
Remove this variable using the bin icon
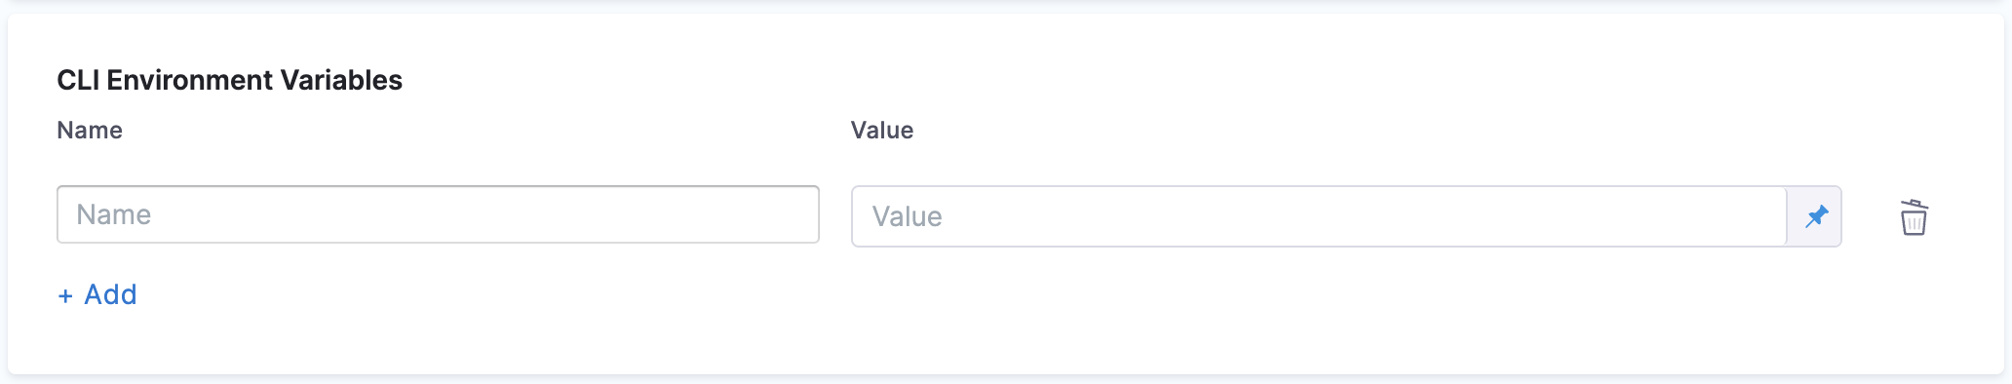[x=1914, y=216]
